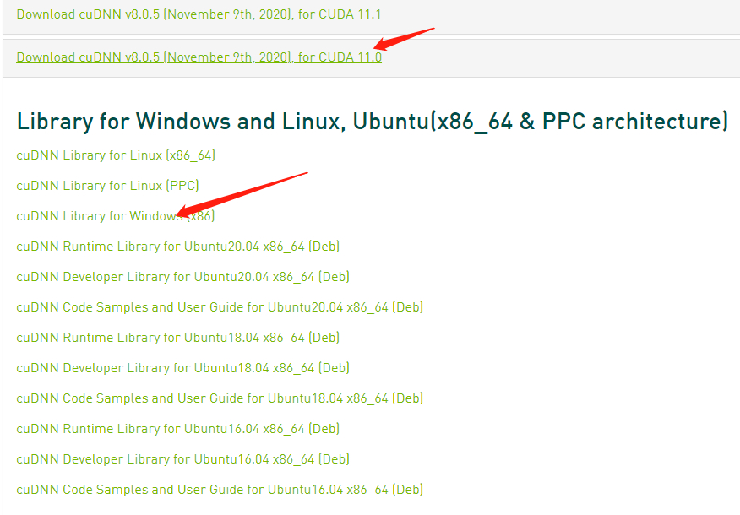The width and height of the screenshot is (740, 515).
Task: Get cuDNN Developer Library for Ubuntu20.04 Deb
Action: pyautogui.click(x=182, y=276)
